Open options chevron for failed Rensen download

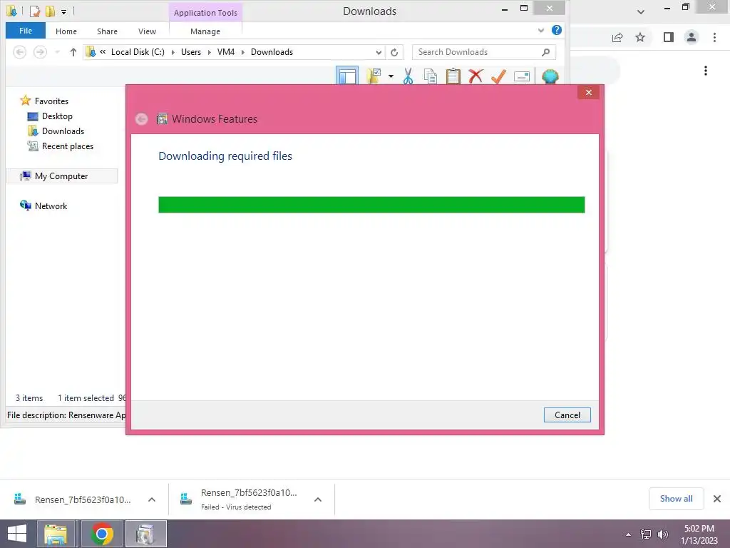coord(318,499)
